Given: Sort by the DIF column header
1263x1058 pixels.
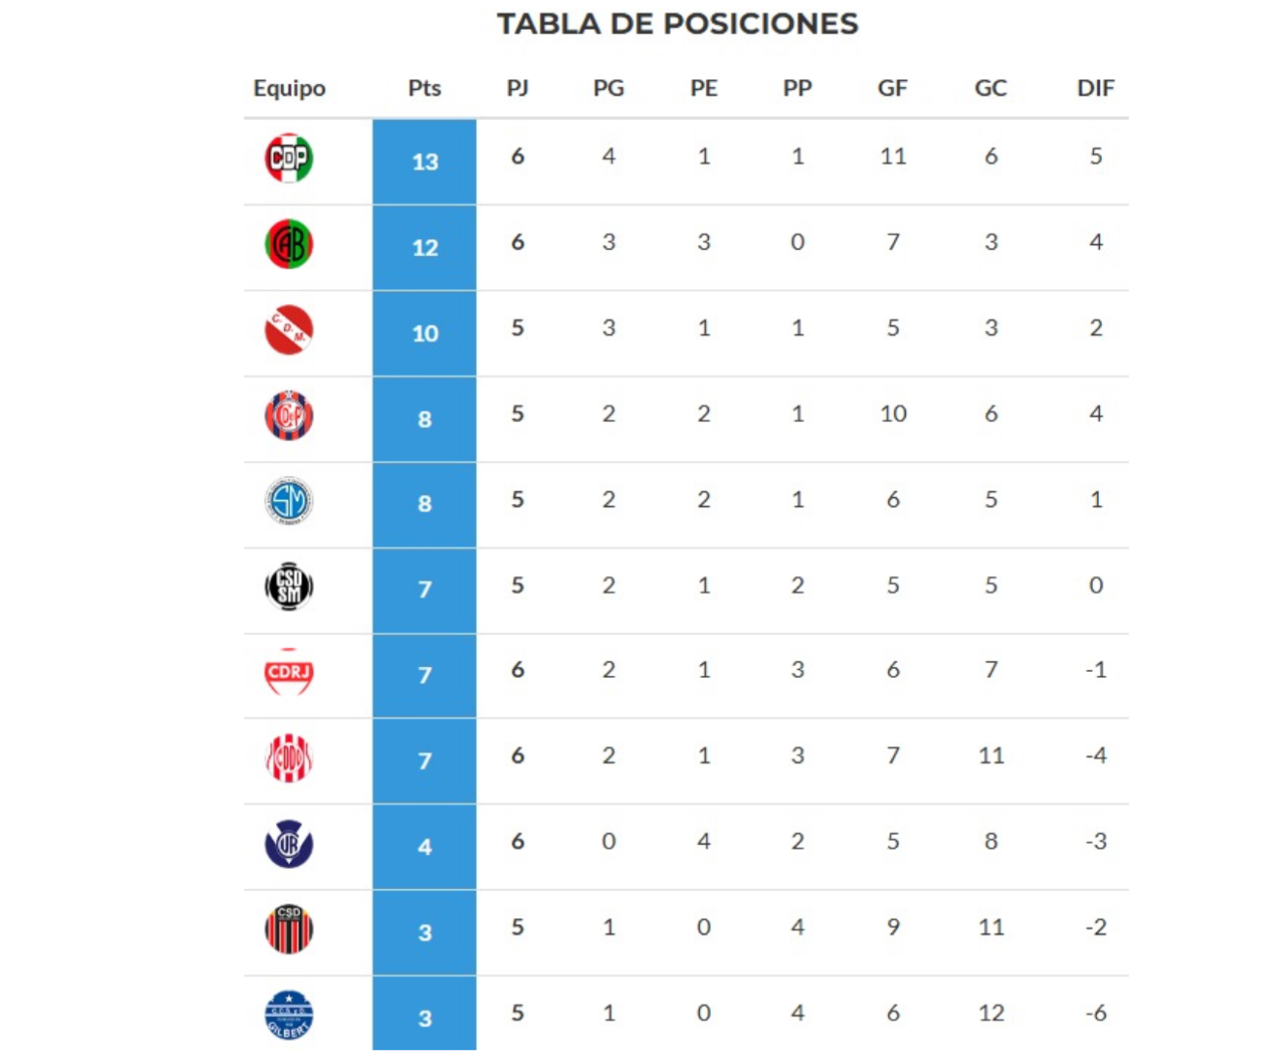Looking at the screenshot, I should pos(1095,89).
